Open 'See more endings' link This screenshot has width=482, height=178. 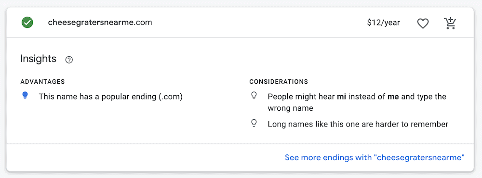click(x=375, y=158)
